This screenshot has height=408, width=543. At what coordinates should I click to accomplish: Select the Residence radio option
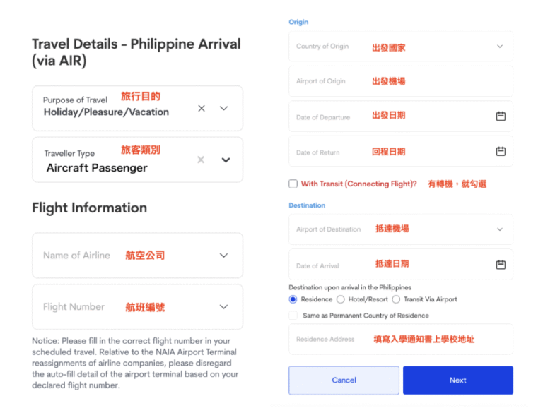293,299
